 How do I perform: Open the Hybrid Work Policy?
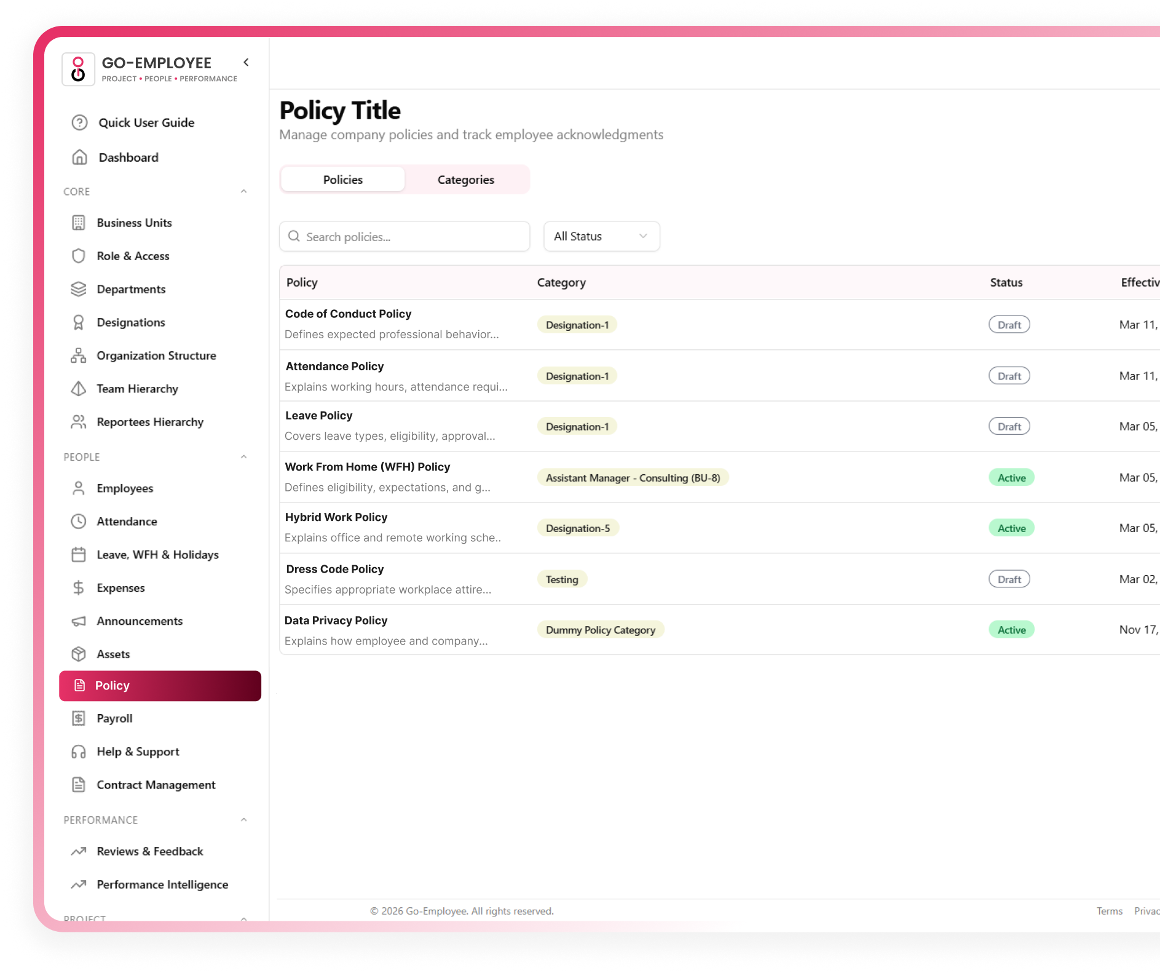tap(336, 517)
